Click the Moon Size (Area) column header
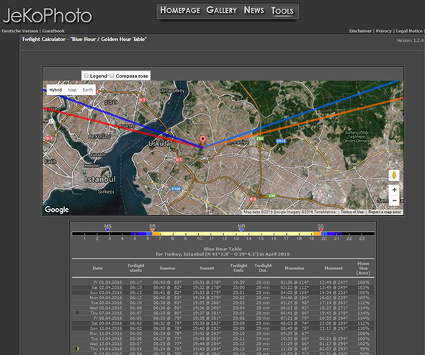The width and height of the screenshot is (425, 355). 363,268
